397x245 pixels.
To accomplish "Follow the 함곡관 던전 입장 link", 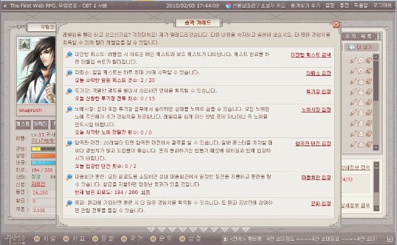I will [313, 144].
